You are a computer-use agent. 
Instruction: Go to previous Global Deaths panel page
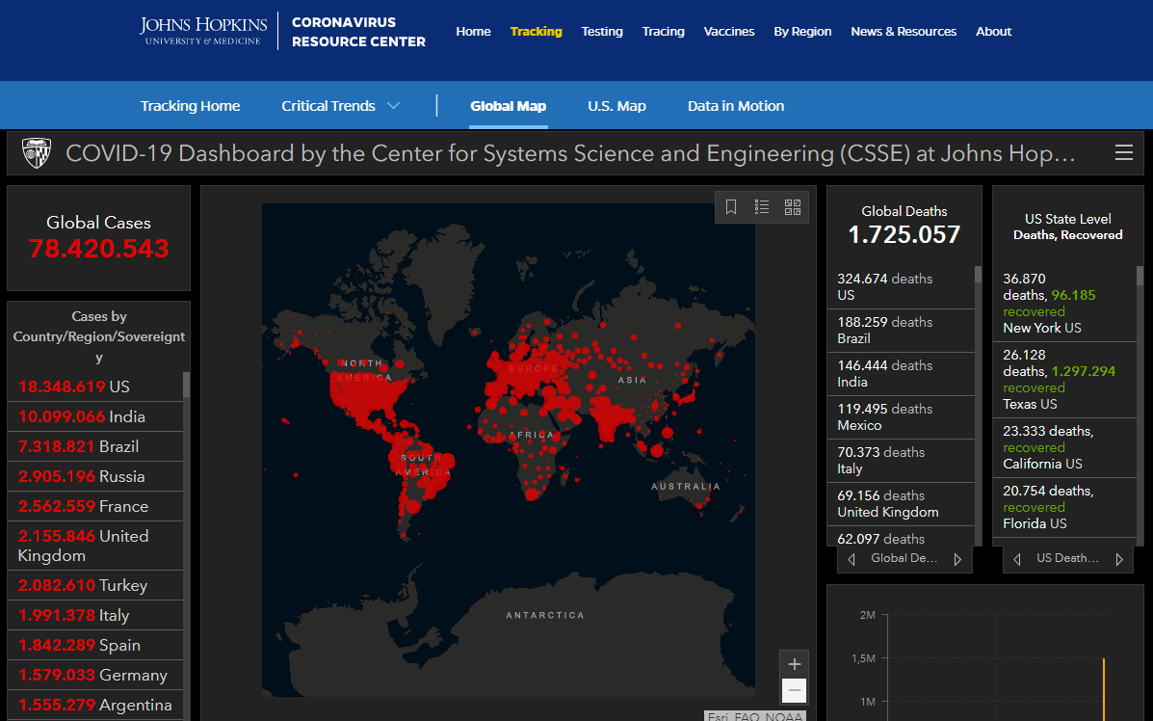click(x=852, y=559)
